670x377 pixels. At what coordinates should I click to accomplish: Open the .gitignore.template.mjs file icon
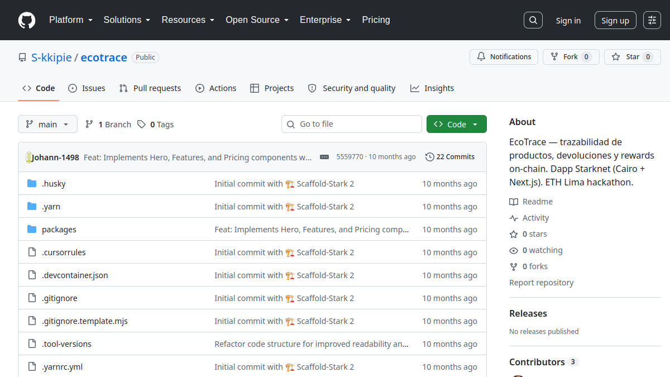[32, 321]
